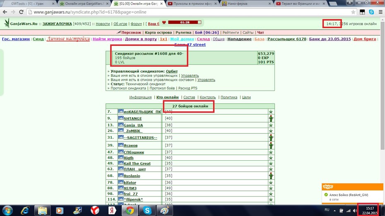Open the Гос. магазин link
This screenshot has height=216, width=385.
[x=16, y=39]
